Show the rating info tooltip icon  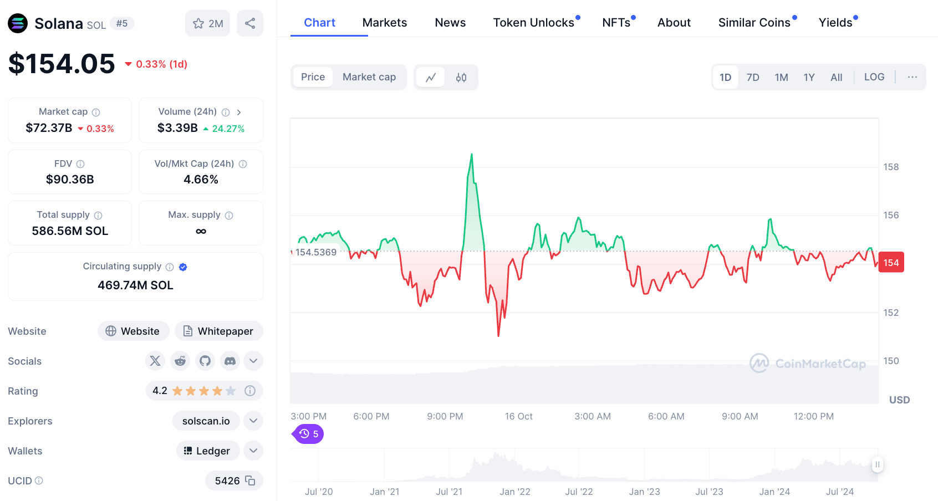pos(250,391)
